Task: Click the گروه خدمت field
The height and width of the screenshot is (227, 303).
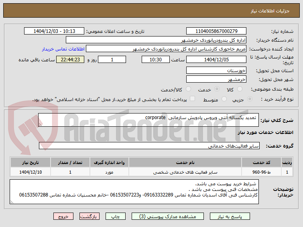Action: coord(149,146)
